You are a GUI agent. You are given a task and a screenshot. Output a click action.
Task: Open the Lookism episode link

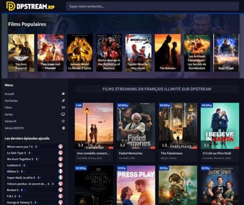click(x=17, y=165)
